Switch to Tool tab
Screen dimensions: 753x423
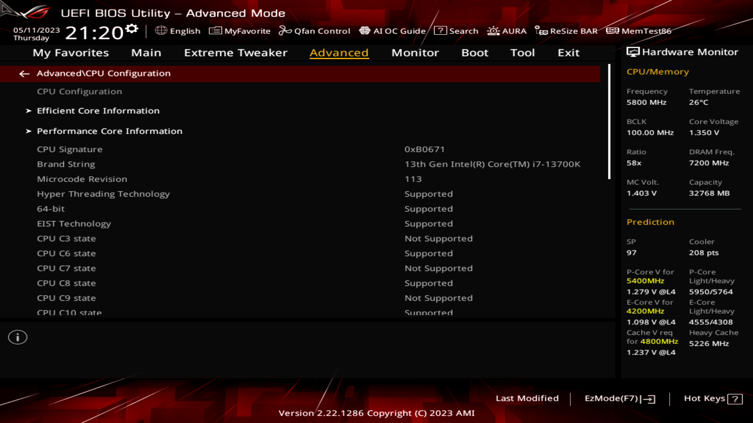coord(522,53)
